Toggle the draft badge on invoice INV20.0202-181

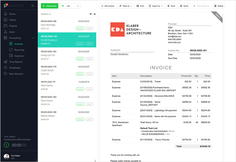89,43
